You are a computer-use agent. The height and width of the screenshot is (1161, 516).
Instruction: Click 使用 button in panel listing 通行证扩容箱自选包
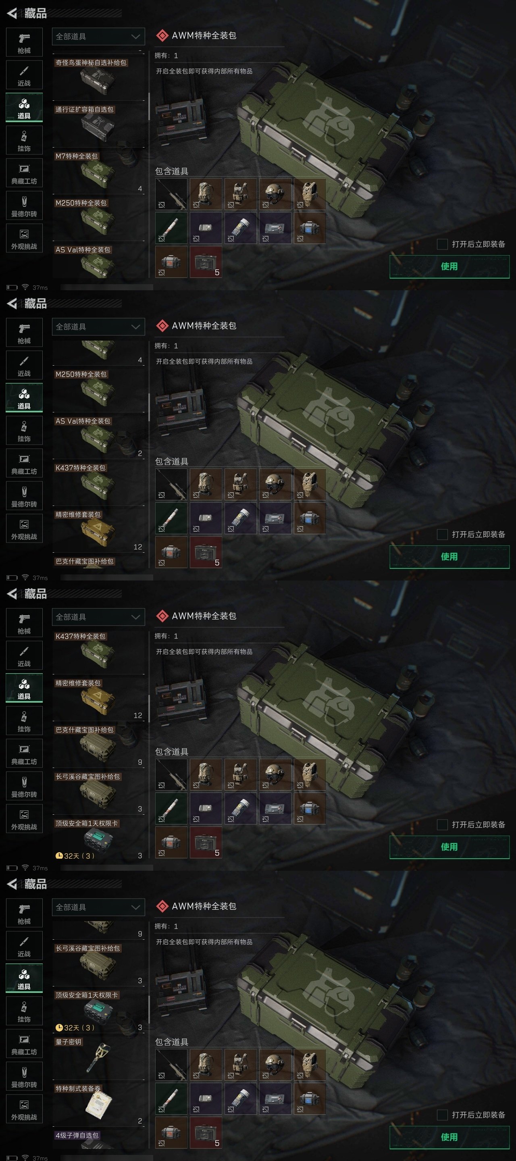(449, 266)
